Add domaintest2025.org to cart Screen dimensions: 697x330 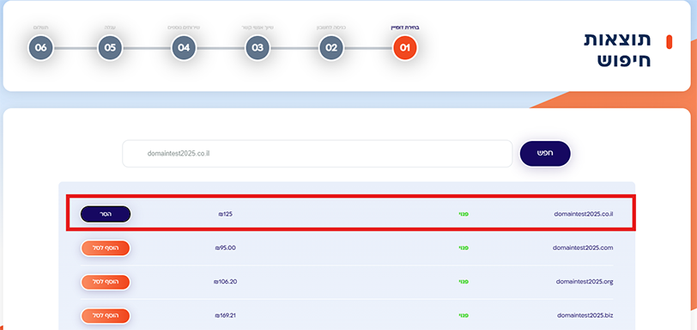(x=106, y=282)
